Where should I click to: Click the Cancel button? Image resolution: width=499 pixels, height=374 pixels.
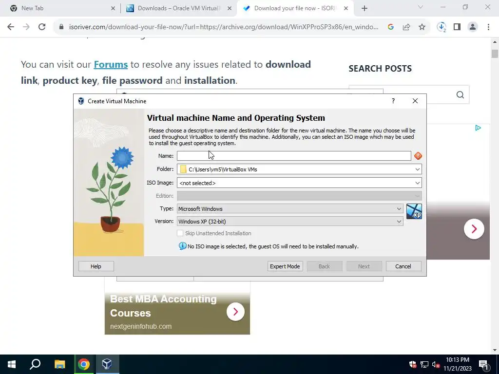tap(403, 266)
